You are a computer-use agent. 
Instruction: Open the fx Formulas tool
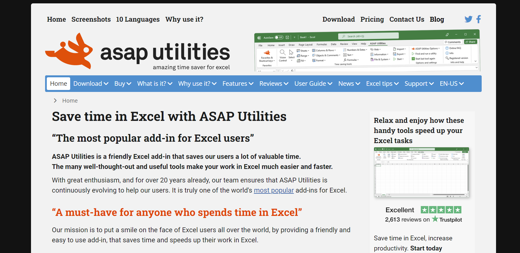(350, 60)
